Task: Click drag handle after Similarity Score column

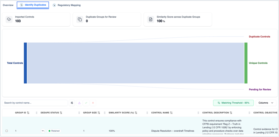Action: (x=147, y=113)
